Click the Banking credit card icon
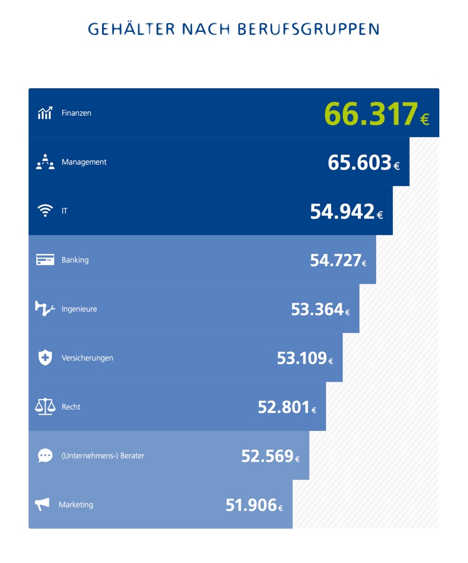468x563 pixels. coord(45,260)
